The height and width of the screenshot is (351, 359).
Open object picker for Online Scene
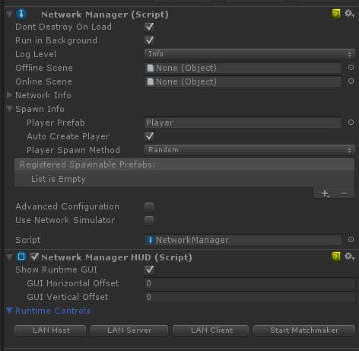[351, 81]
